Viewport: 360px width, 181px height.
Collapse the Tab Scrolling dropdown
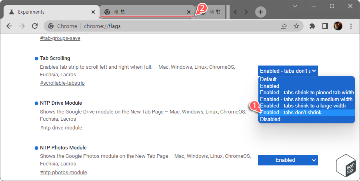pyautogui.click(x=288, y=71)
